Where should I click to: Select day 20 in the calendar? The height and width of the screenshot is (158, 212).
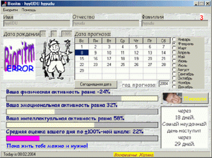coord(150,59)
